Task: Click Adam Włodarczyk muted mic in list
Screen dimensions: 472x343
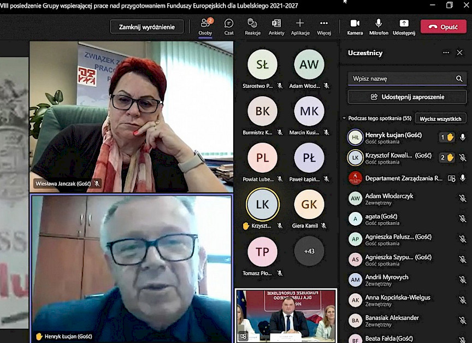Action: [x=463, y=199]
